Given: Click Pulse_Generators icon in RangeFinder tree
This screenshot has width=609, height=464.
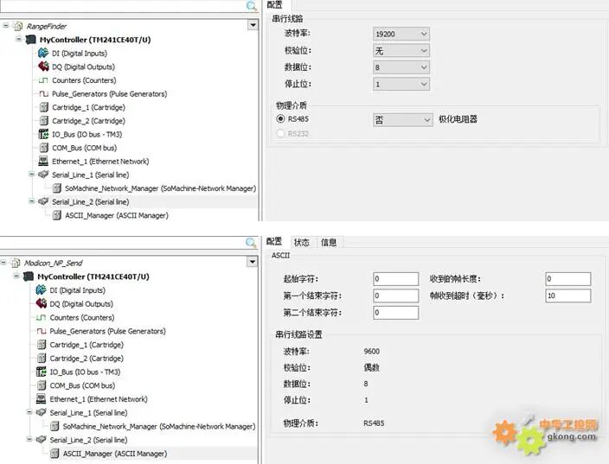Looking at the screenshot, I should tap(43, 94).
